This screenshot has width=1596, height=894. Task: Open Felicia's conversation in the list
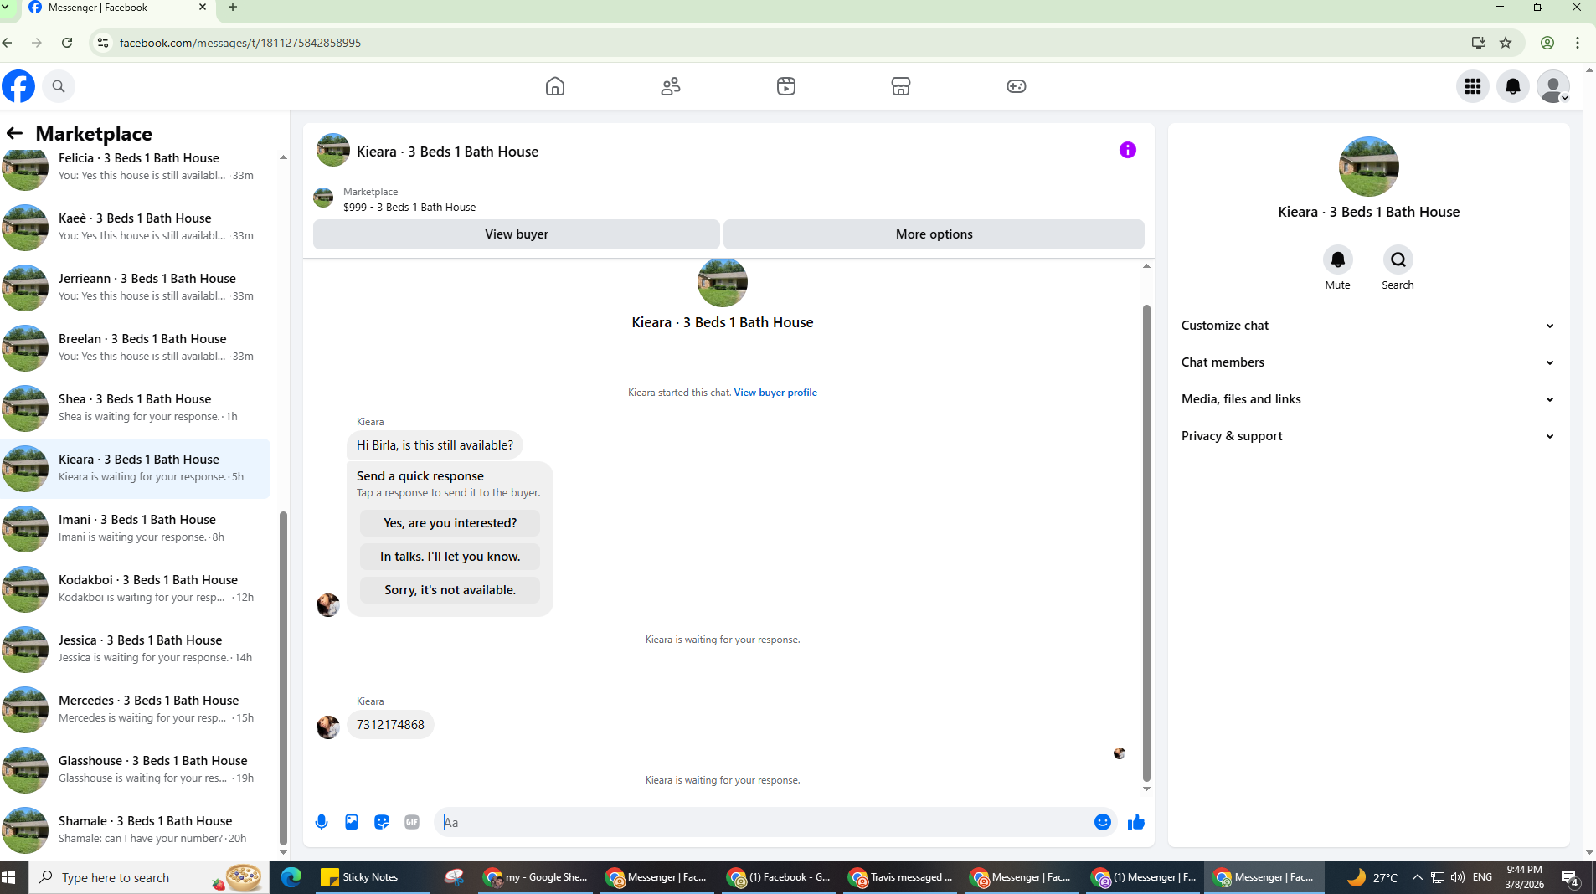(136, 167)
